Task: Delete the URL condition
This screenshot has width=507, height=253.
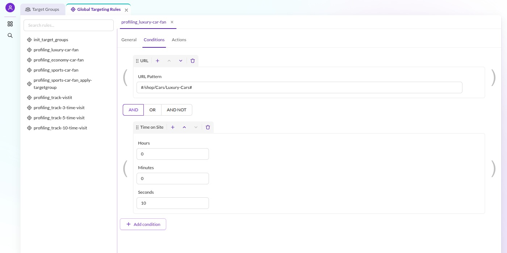Action: tap(193, 61)
